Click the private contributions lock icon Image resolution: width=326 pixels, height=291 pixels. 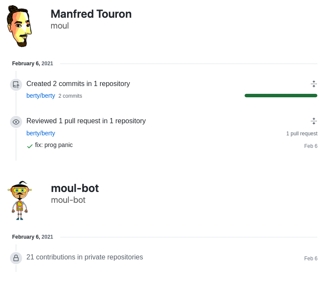(16, 258)
